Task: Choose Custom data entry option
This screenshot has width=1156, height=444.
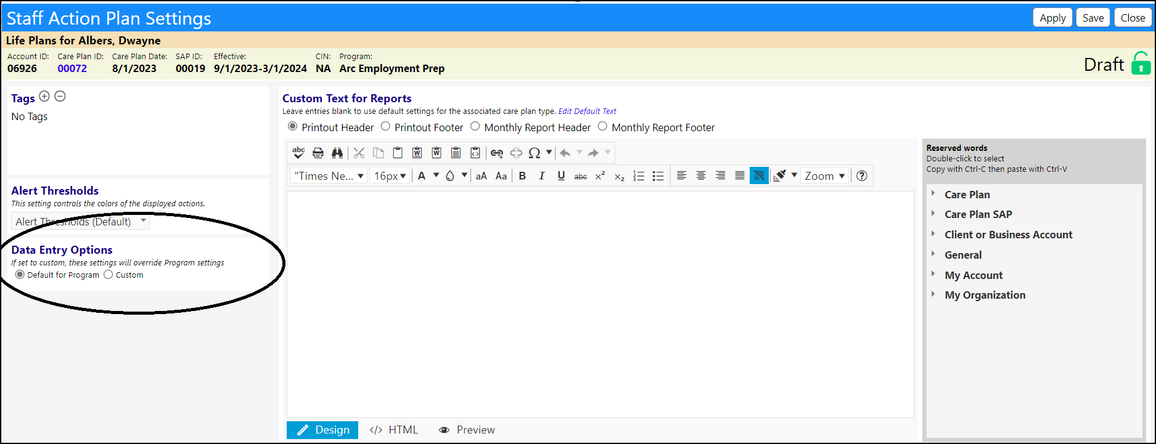Action: (109, 275)
